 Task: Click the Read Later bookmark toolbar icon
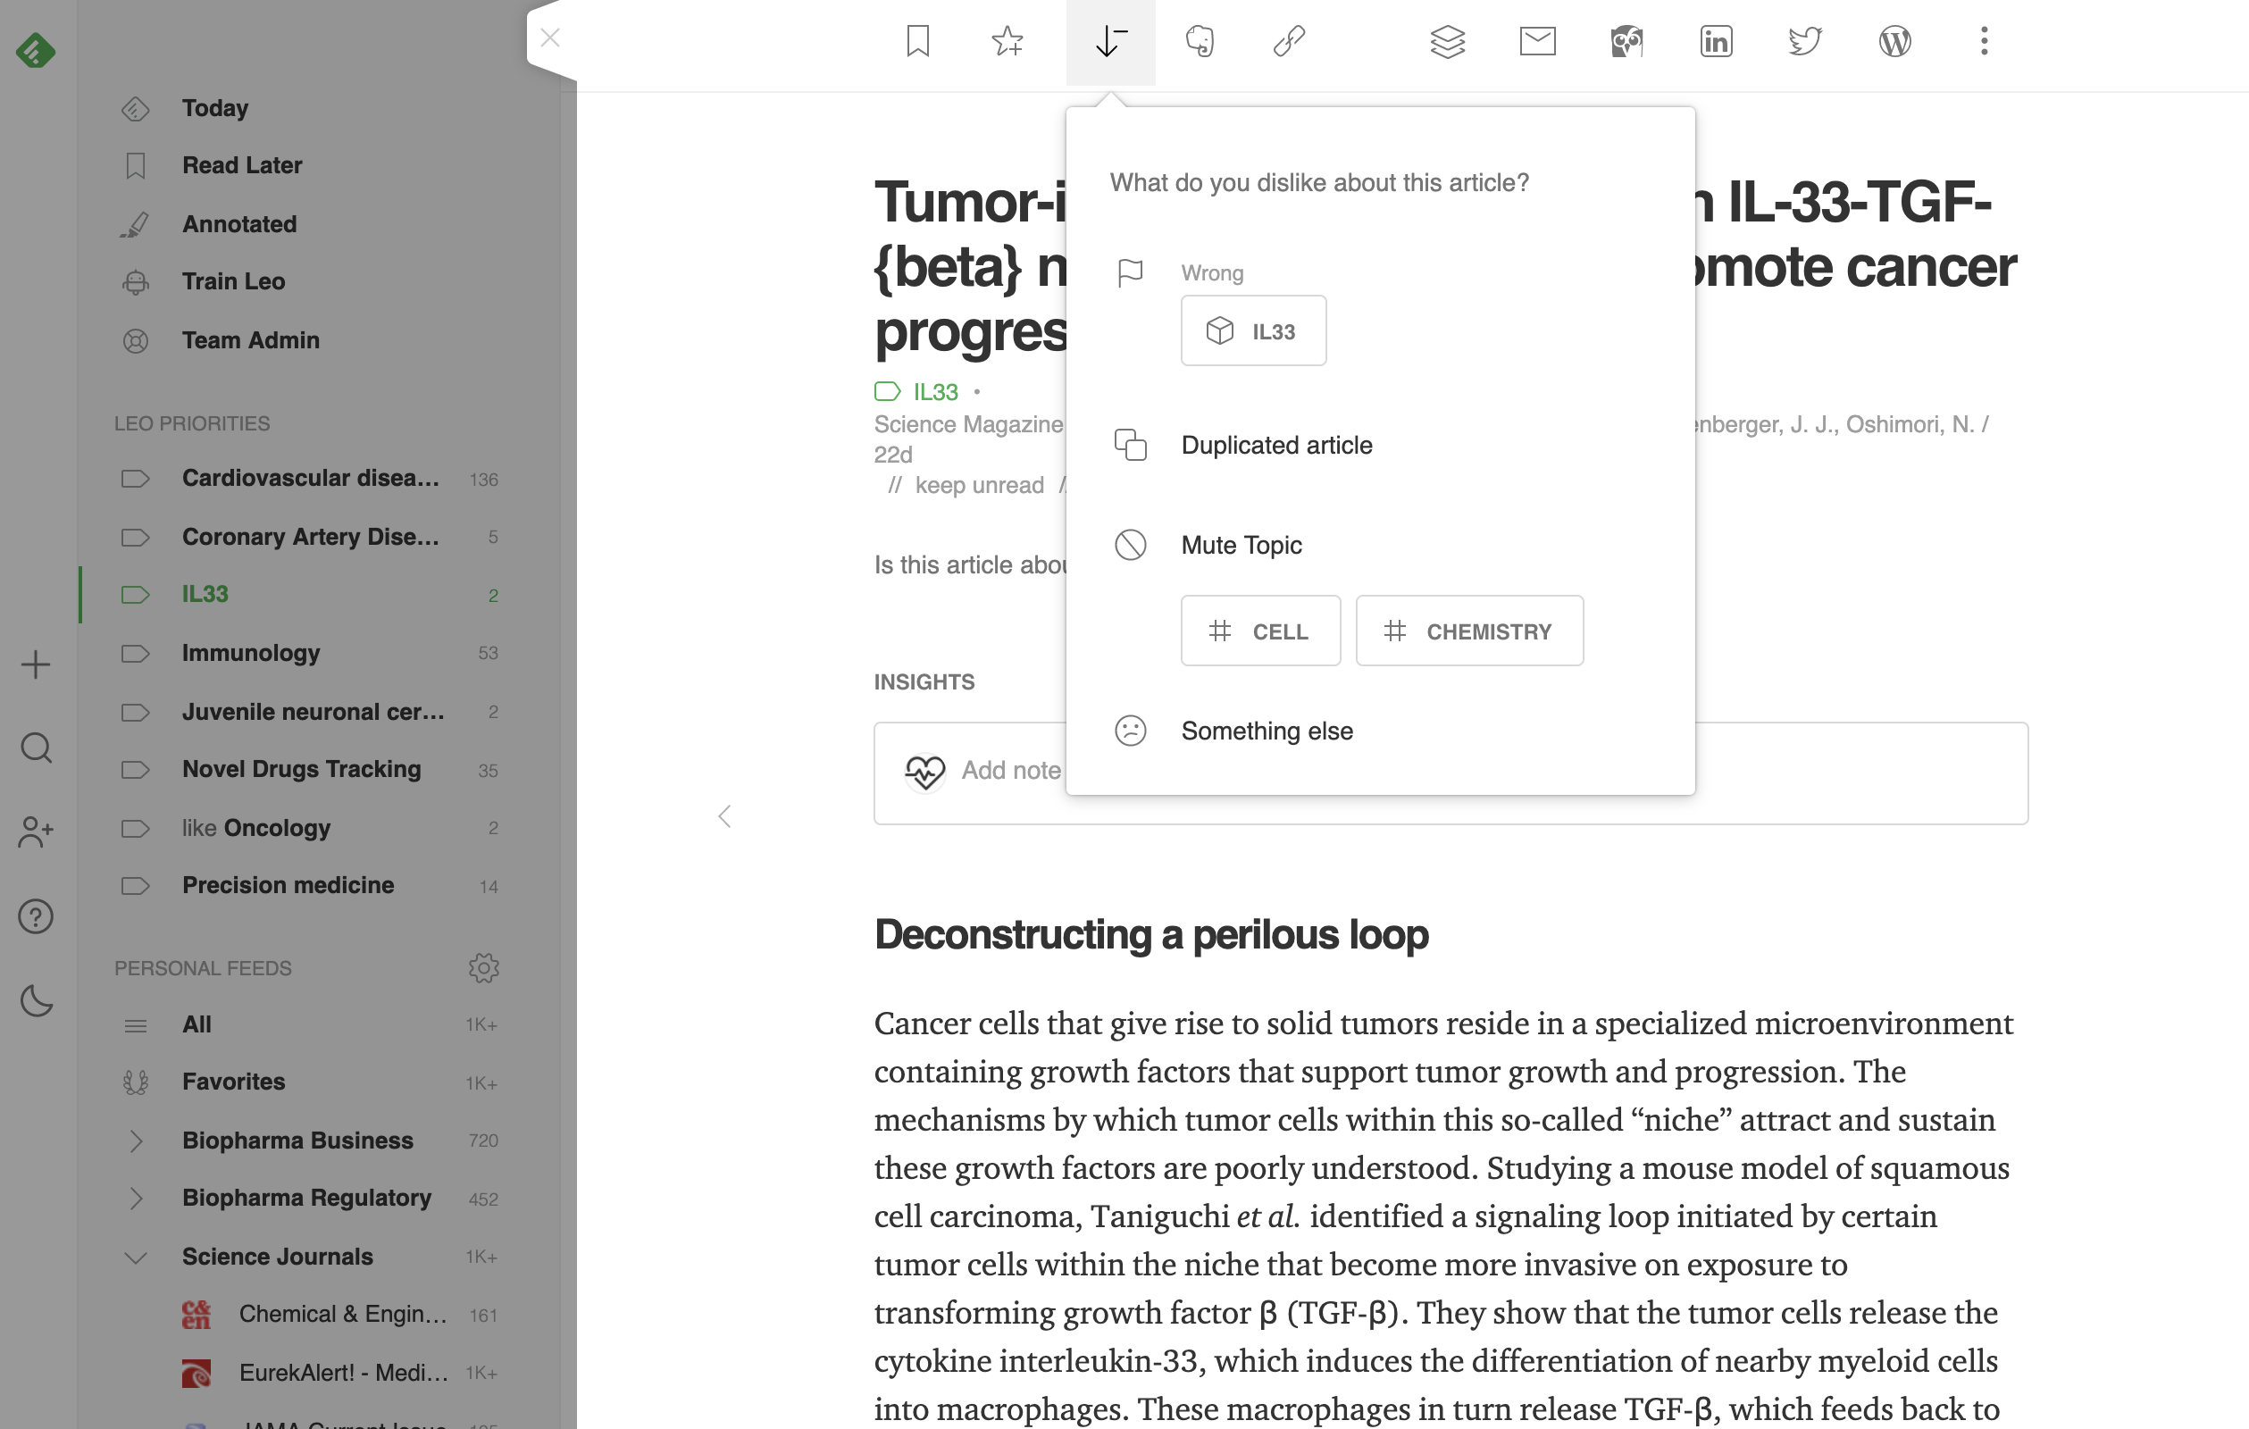tap(917, 41)
